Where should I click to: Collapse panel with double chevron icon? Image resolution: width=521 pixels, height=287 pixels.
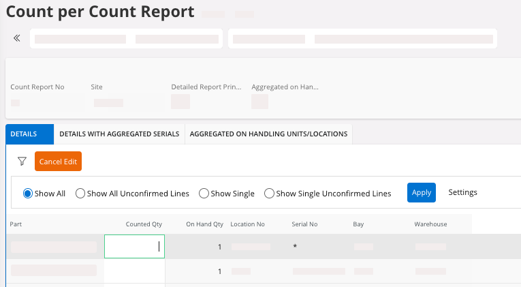click(17, 38)
